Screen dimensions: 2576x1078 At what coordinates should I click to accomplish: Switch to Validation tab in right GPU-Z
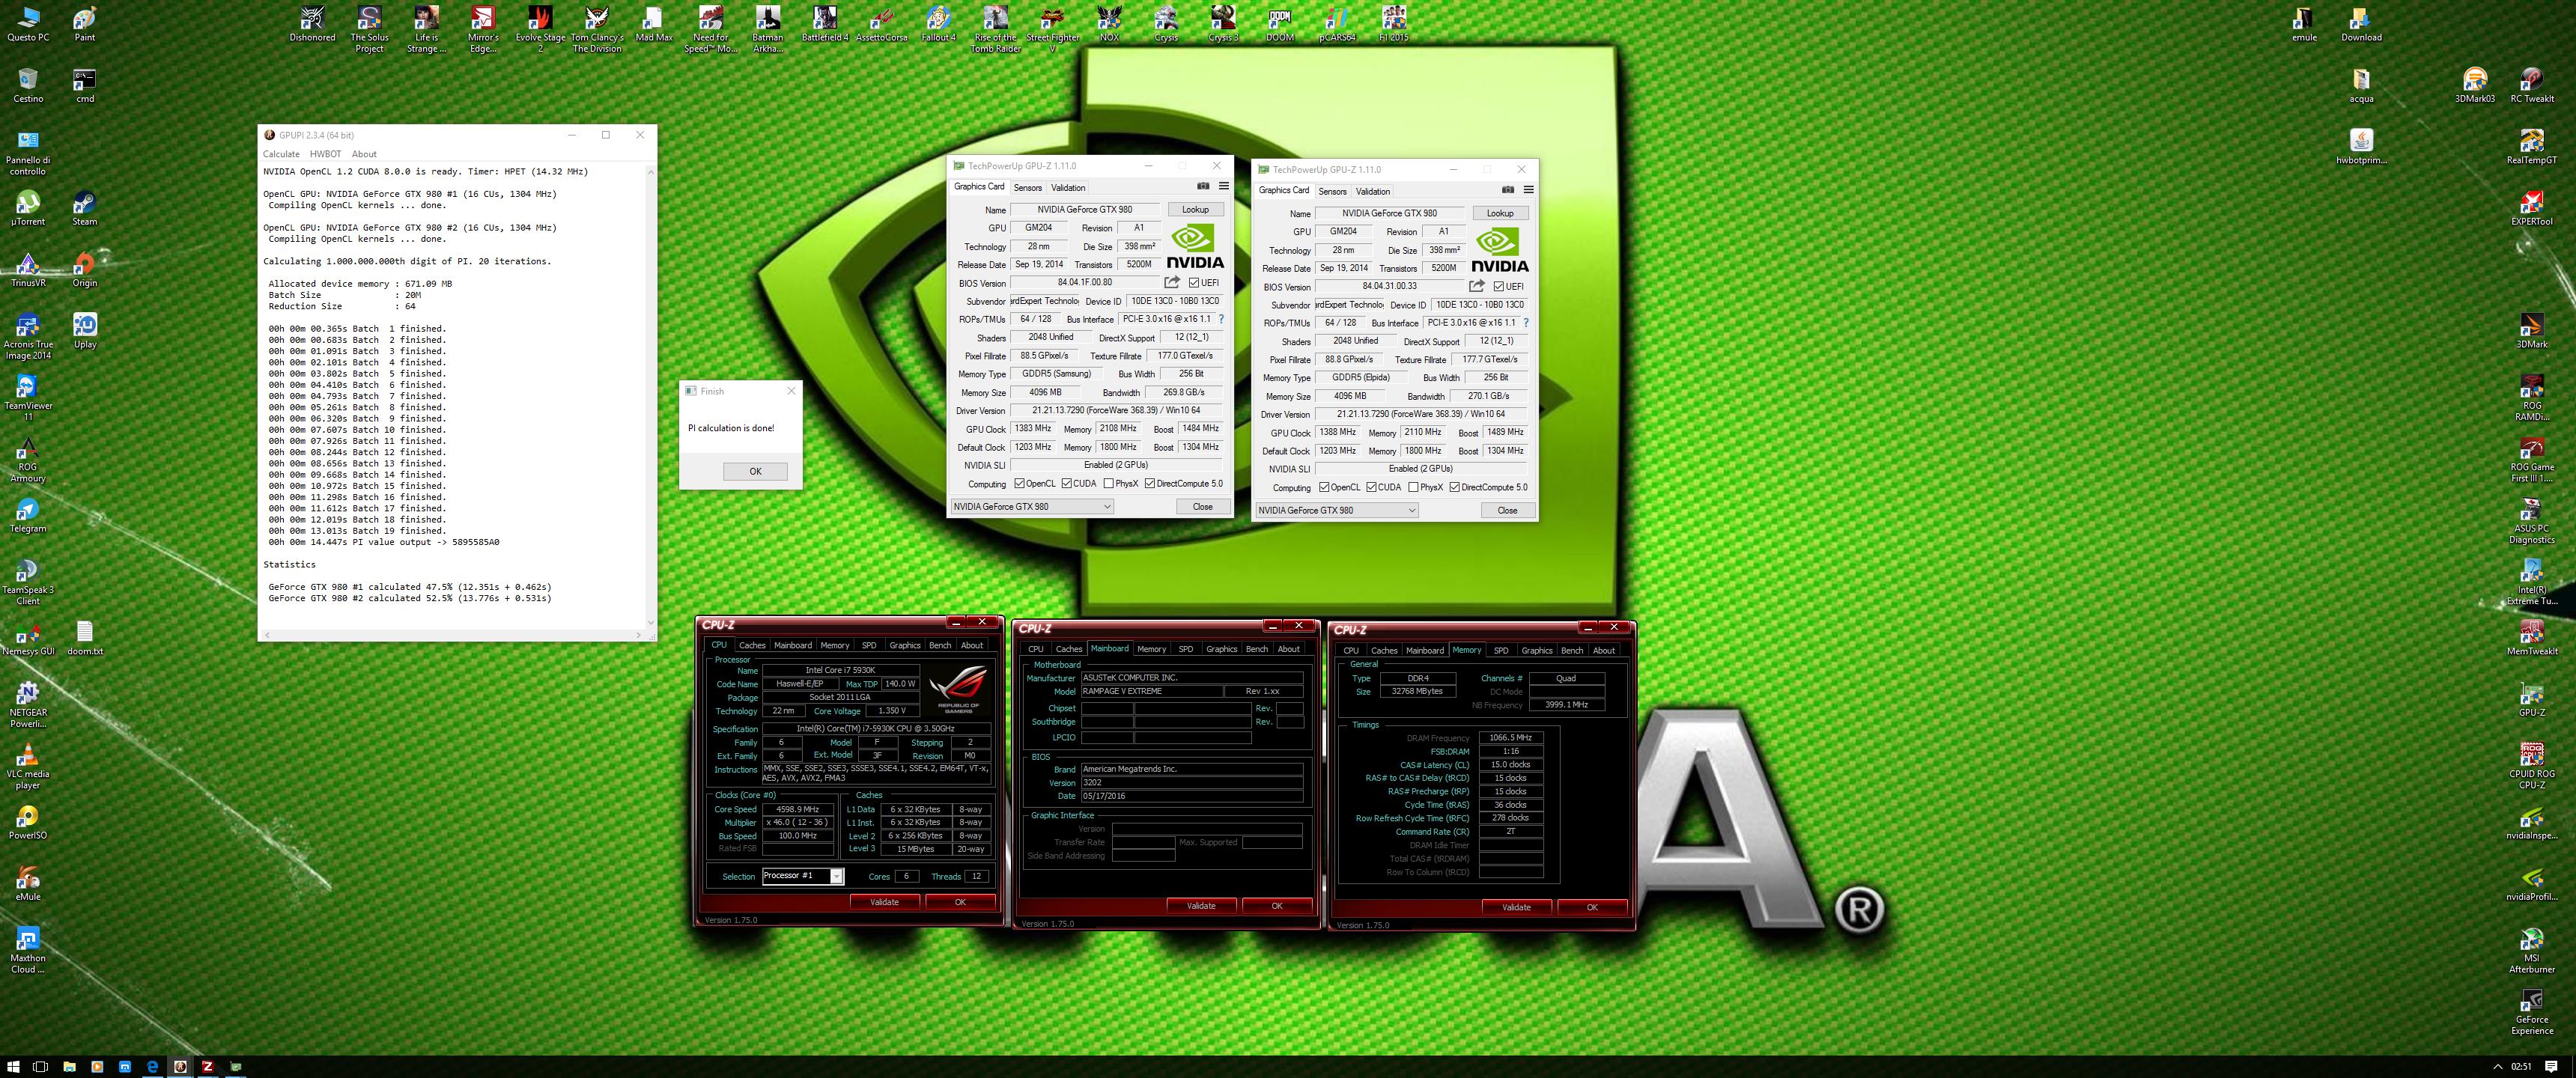pos(1373,192)
